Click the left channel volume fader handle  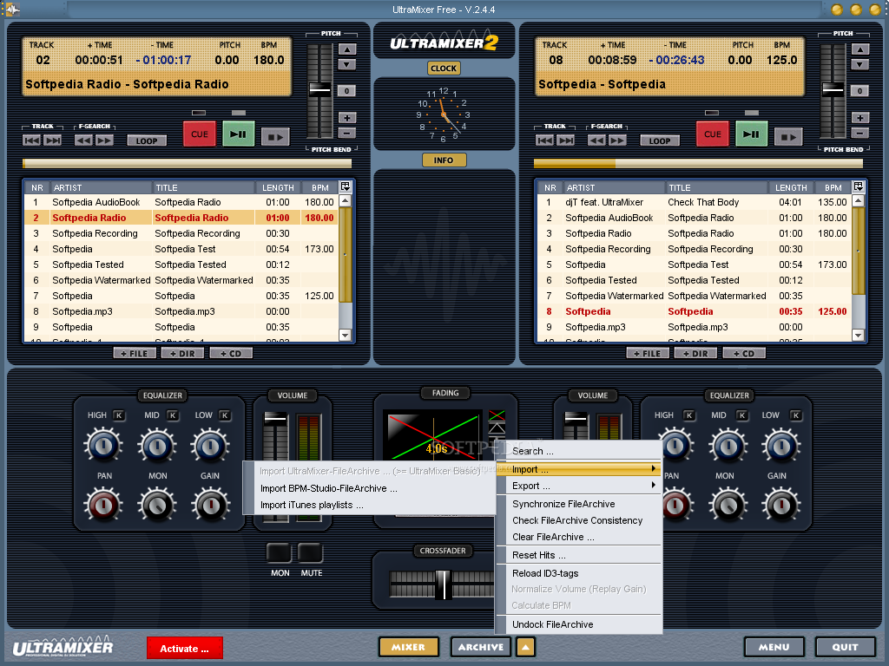point(275,419)
